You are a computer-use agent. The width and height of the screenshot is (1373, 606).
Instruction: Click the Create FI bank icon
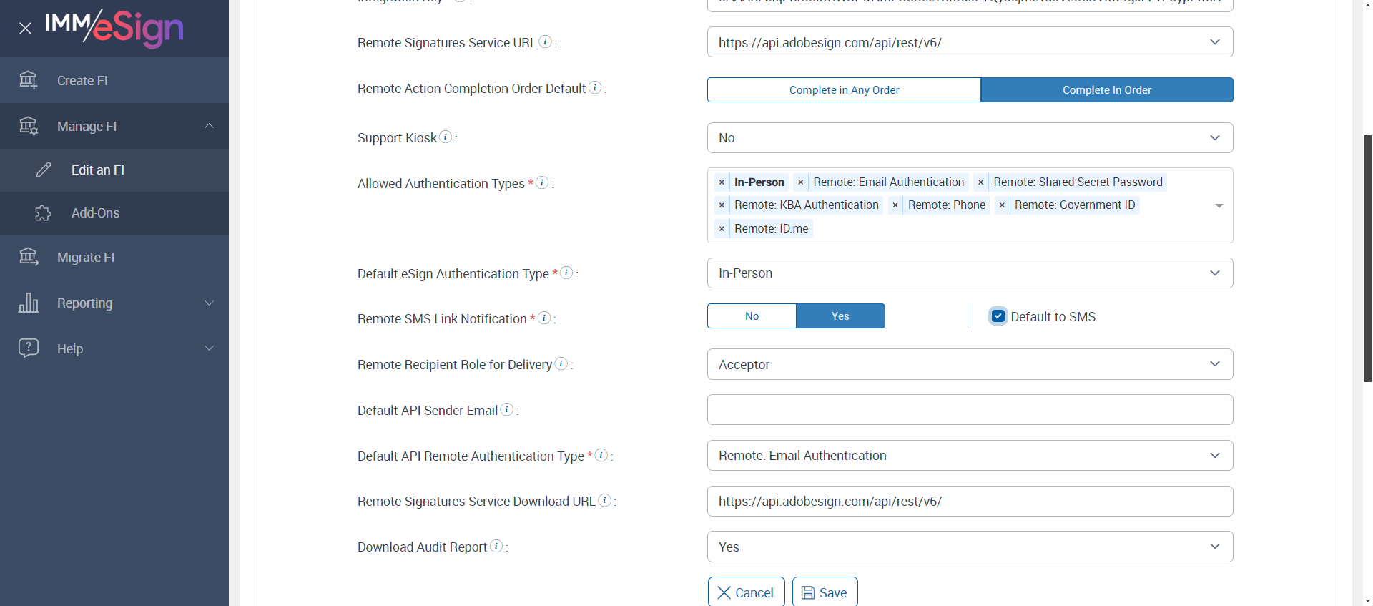pos(28,80)
